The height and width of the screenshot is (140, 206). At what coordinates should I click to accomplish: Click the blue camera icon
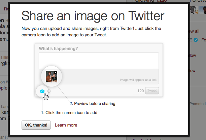[x=42, y=91]
